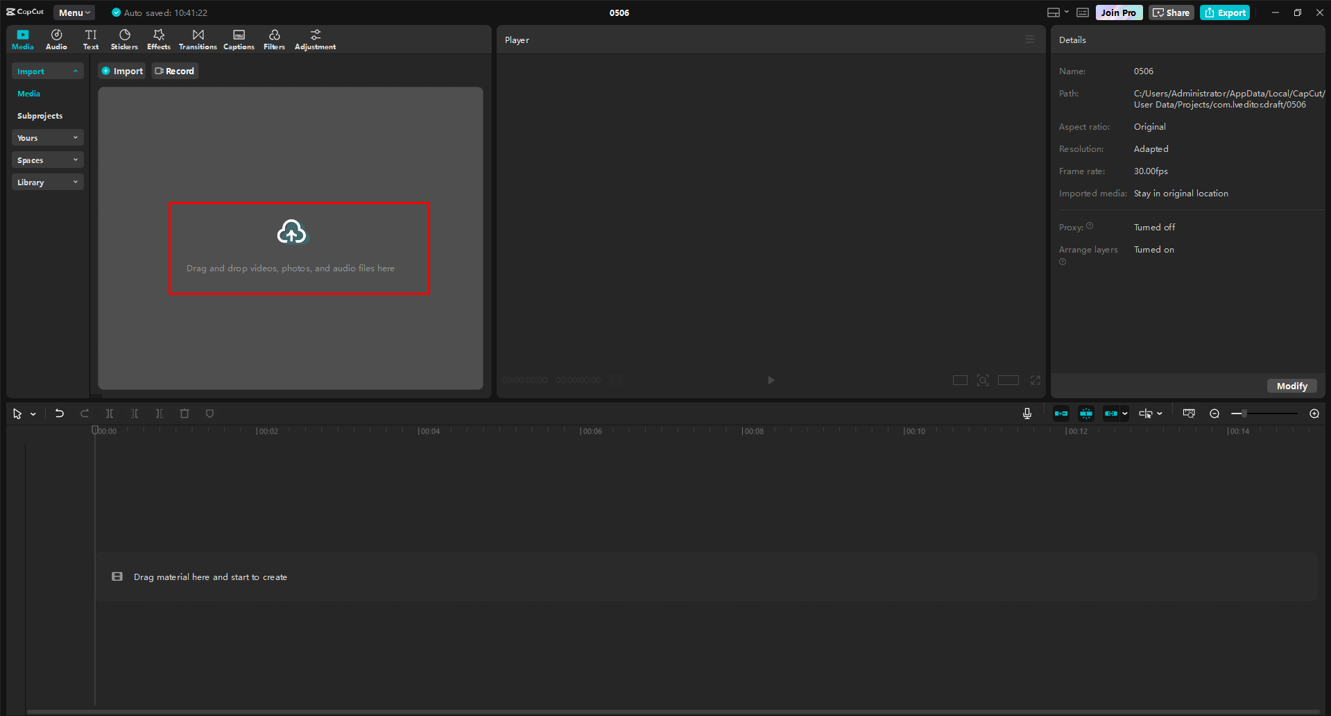Zoom in the timeline with plus icon
The image size is (1331, 716).
1314,414
